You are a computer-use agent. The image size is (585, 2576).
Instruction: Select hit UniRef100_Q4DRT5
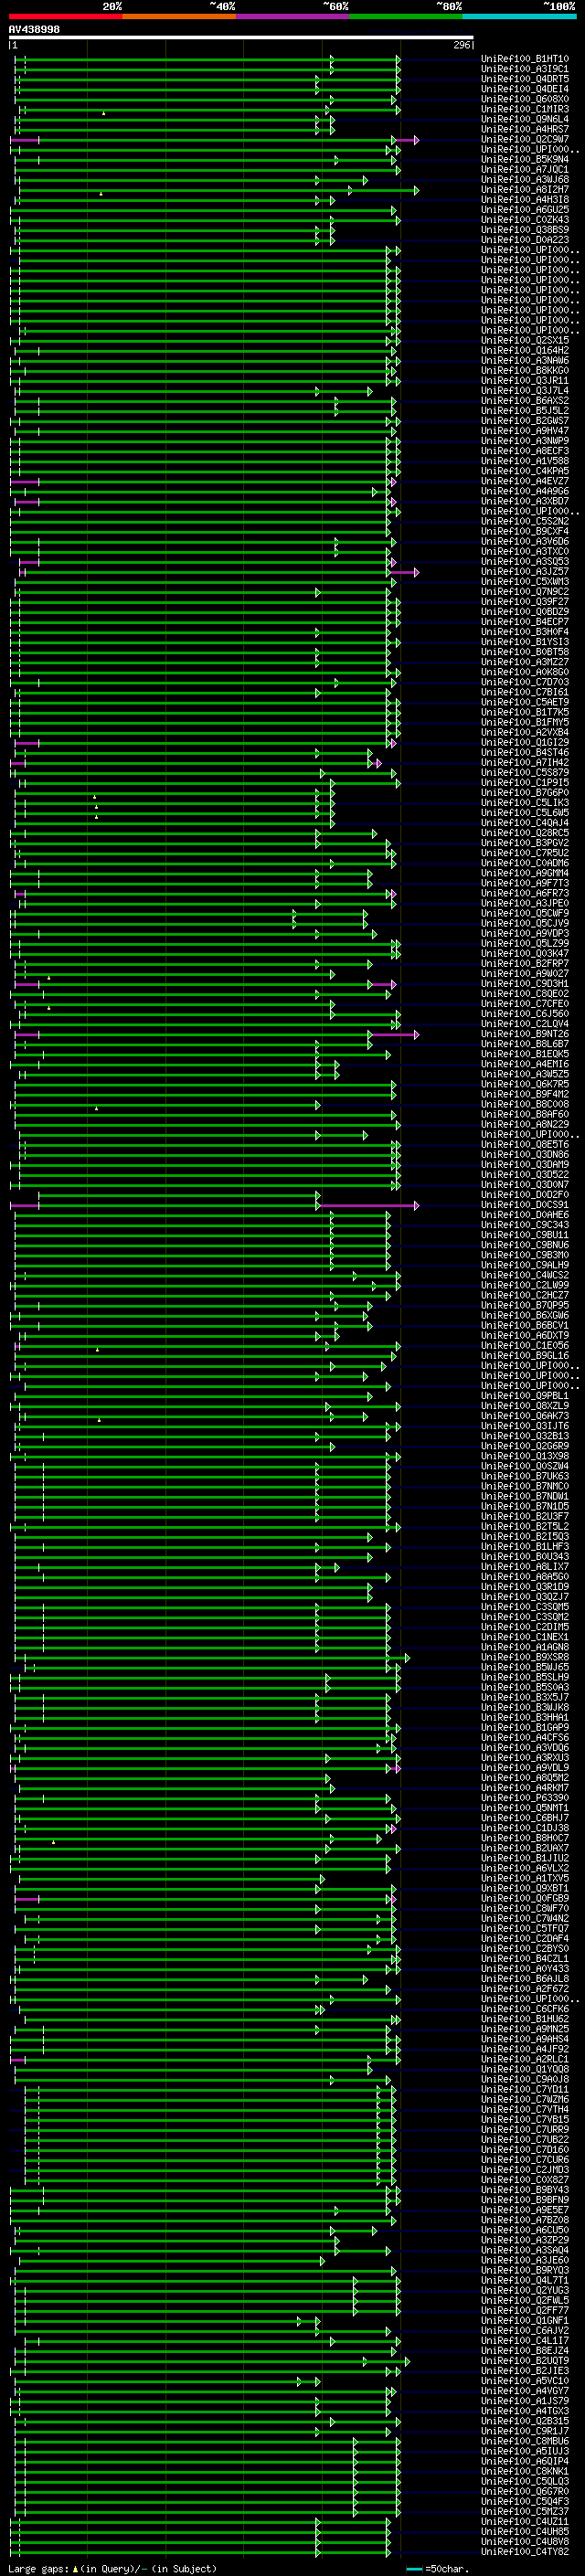[524, 79]
